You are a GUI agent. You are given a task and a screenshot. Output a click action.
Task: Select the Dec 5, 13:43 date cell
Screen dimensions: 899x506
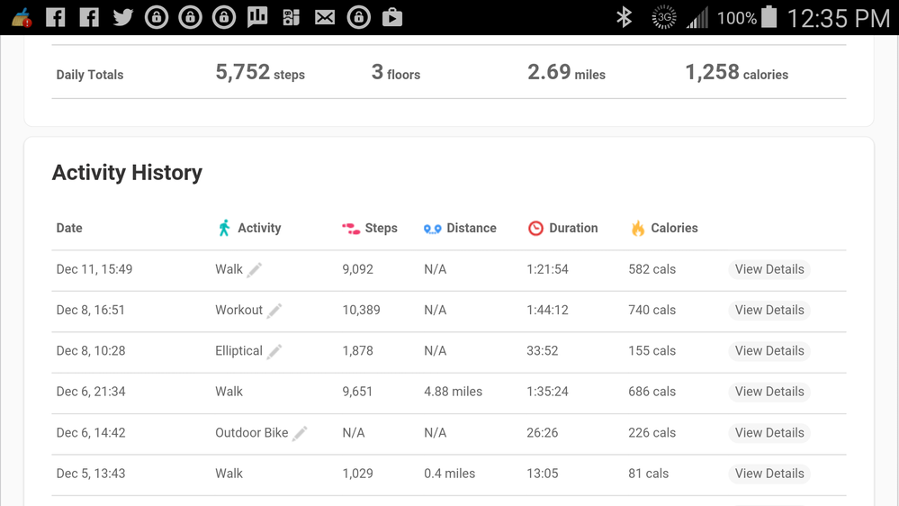[91, 474]
